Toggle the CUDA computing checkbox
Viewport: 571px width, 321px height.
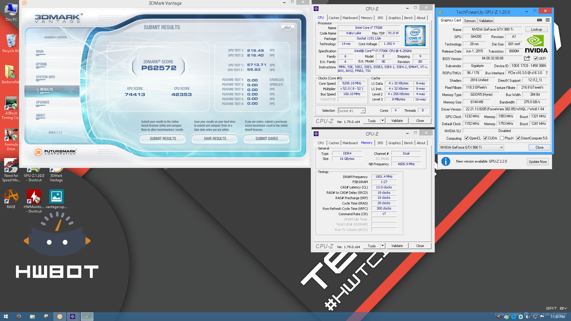click(x=485, y=138)
